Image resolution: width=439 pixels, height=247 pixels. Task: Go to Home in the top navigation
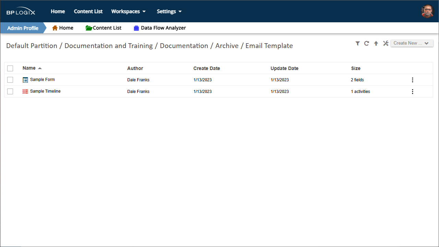click(58, 11)
